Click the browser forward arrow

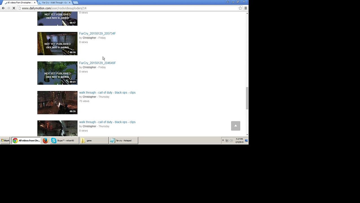[x=8, y=8]
